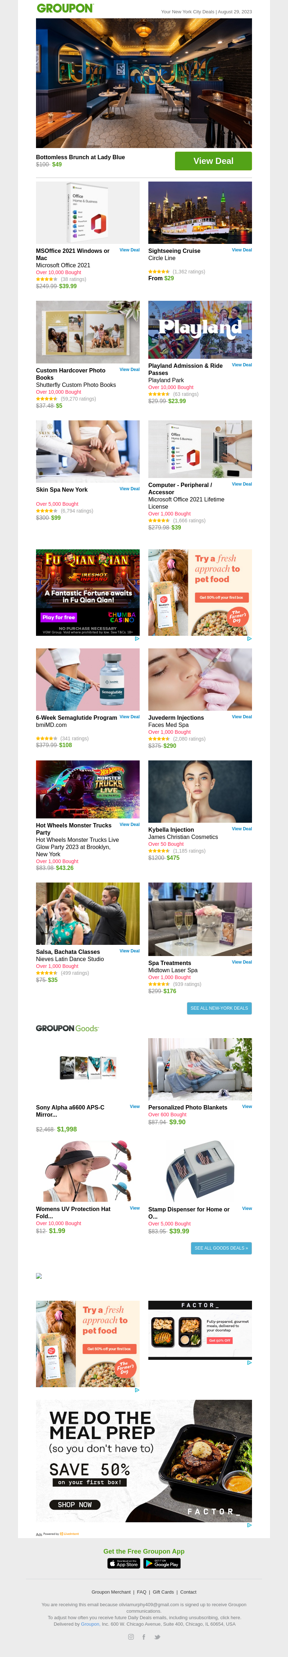This screenshot has width=288, height=1657.
Task: Open the Gift Cards footer link
Action: point(163,1592)
